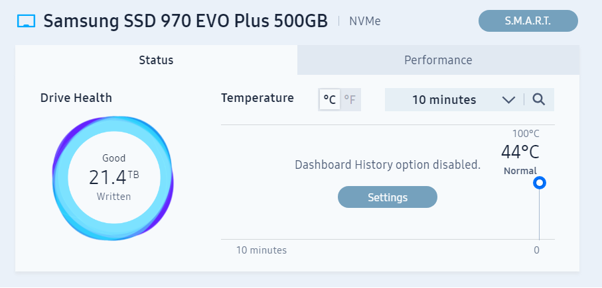Expand the 10 minutes chevron arrow
The image size is (602, 288).
tap(508, 100)
